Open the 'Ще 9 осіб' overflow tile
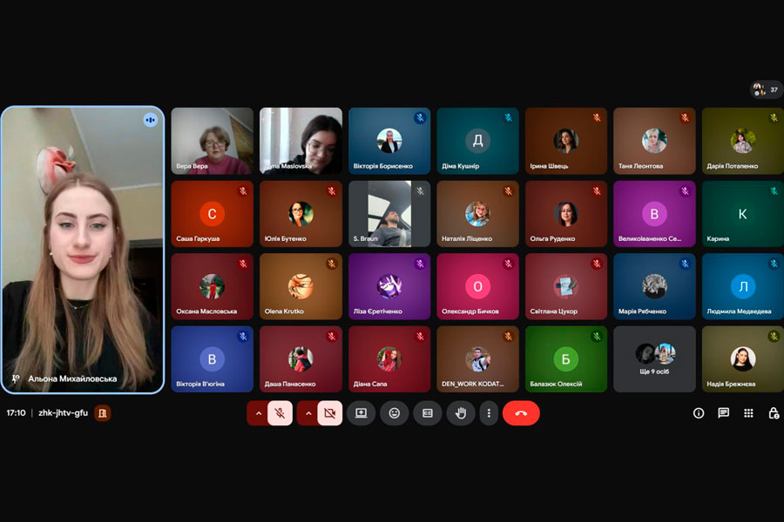 pyautogui.click(x=654, y=359)
